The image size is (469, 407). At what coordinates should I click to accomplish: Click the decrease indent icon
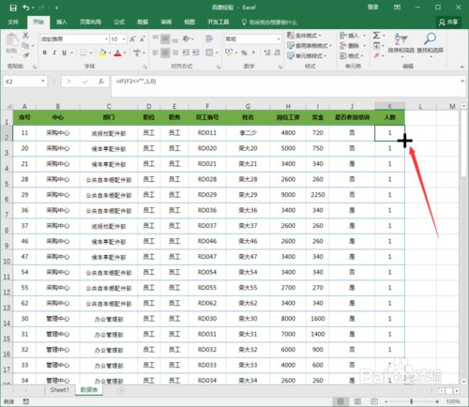tap(186, 53)
